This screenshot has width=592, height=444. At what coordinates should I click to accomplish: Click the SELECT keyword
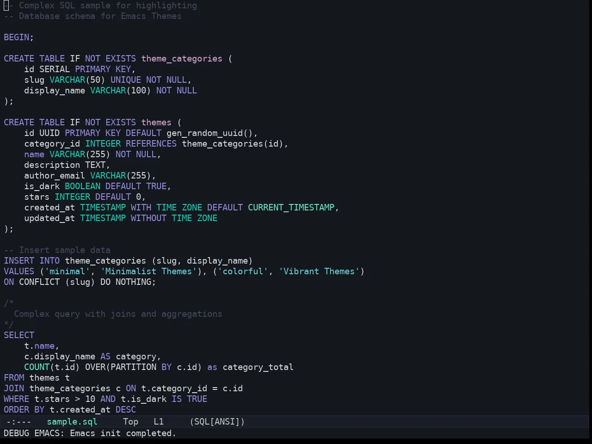click(19, 335)
